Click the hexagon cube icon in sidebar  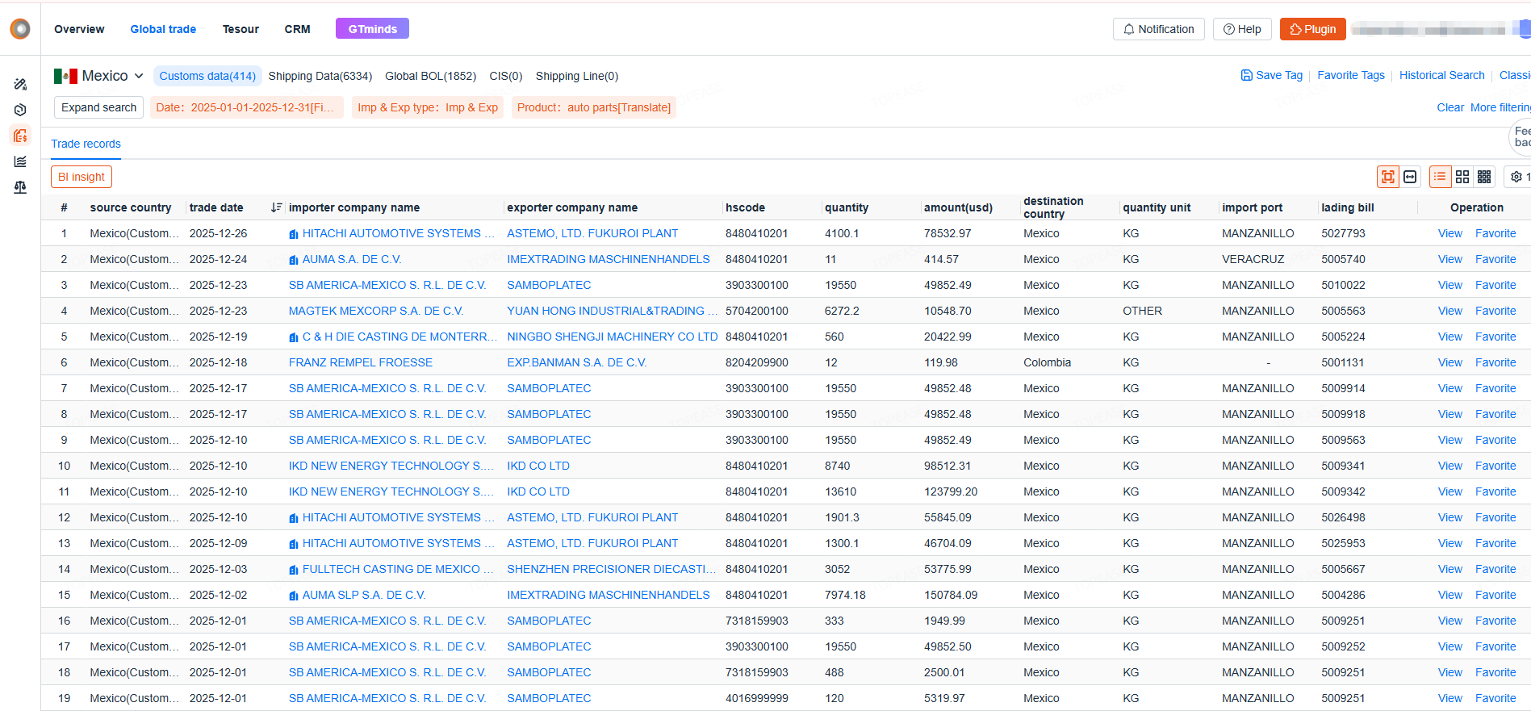[x=20, y=110]
